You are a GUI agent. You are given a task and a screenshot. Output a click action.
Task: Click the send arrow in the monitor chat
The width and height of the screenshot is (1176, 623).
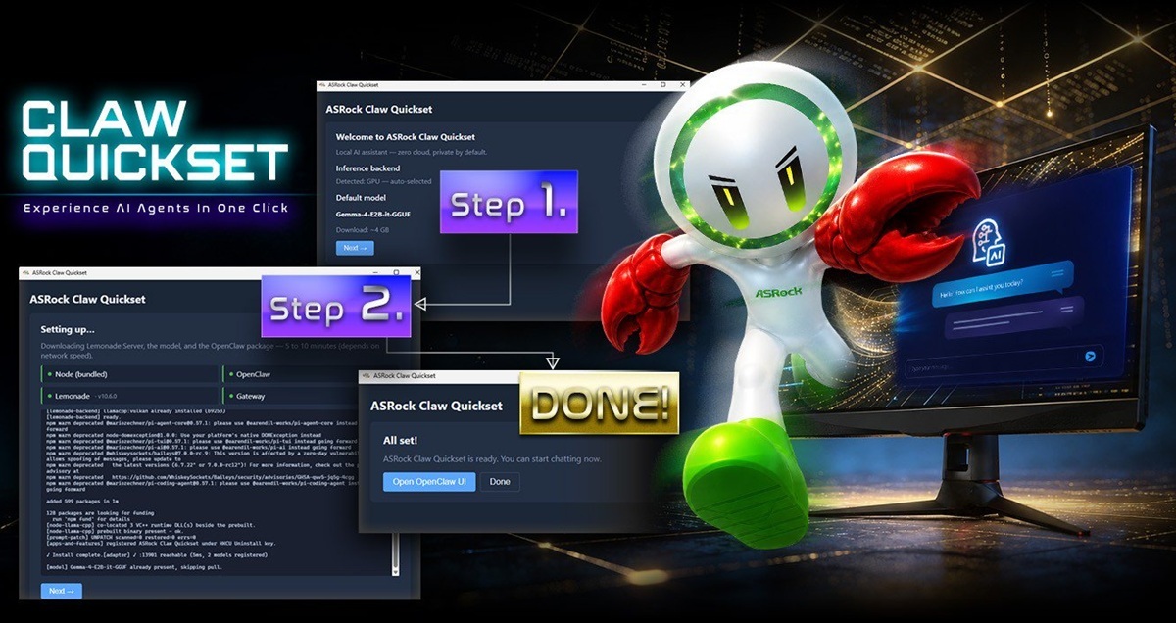pyautogui.click(x=1089, y=357)
